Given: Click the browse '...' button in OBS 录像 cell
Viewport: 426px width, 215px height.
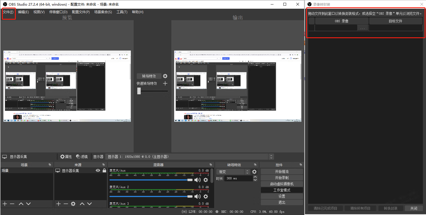Looking at the screenshot, I should [363, 28].
